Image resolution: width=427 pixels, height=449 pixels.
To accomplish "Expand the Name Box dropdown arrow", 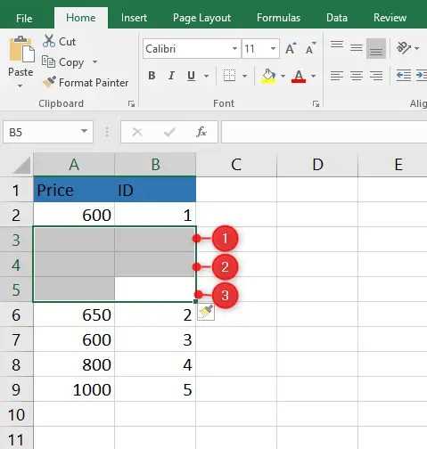I will click(85, 131).
